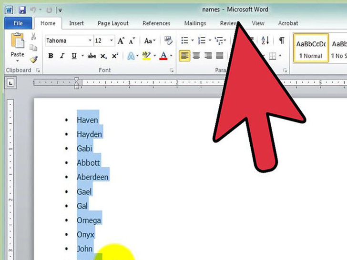Image resolution: width=347 pixels, height=260 pixels.
Task: Open the Acrobat tab
Action: [288, 23]
